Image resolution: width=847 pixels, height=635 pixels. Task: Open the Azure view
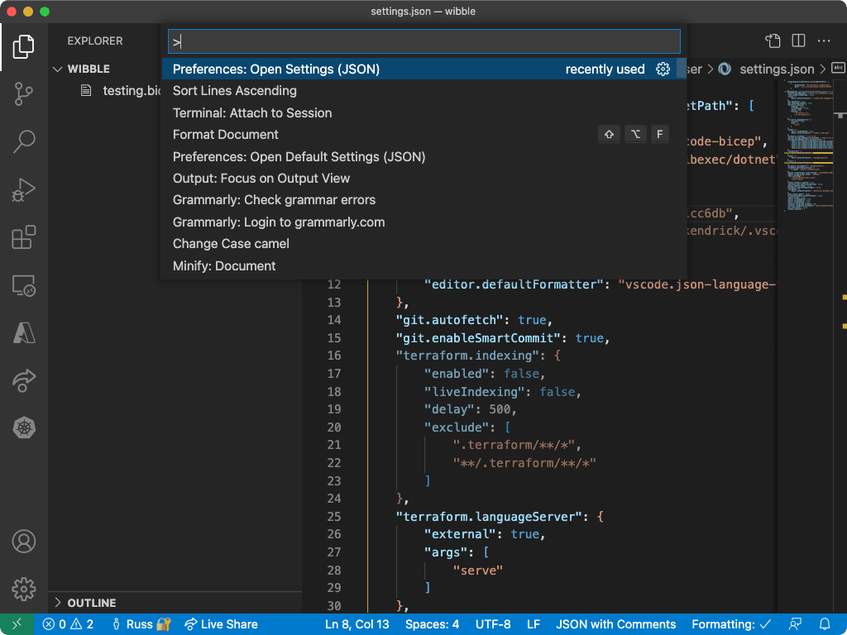pyautogui.click(x=23, y=332)
